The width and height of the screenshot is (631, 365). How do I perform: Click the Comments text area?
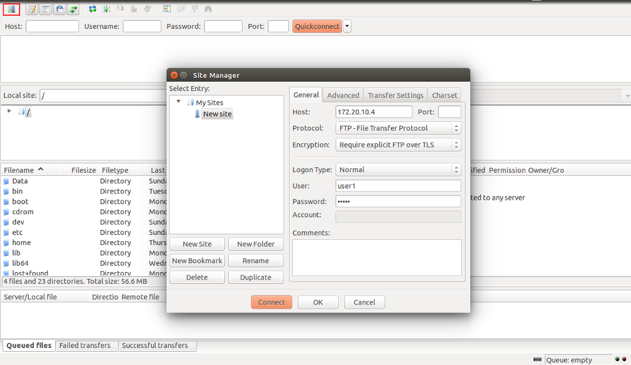377,258
